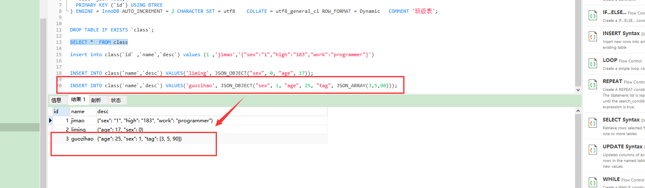Viewport: 645px width, 188px height.
Task: Select the jimao name cell
Action: (x=83, y=121)
